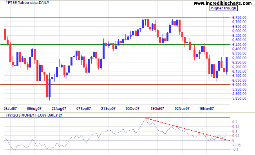Click the 'higher trough' annotation label

coord(224,8)
